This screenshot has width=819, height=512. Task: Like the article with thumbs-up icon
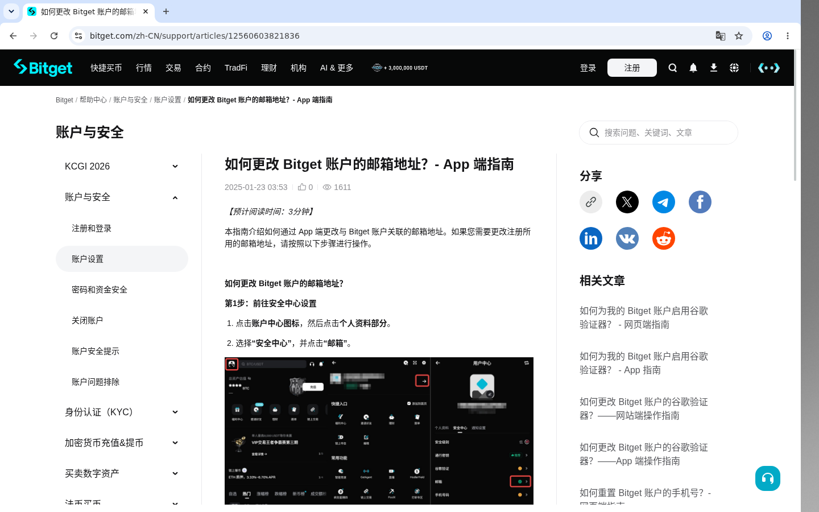302,187
